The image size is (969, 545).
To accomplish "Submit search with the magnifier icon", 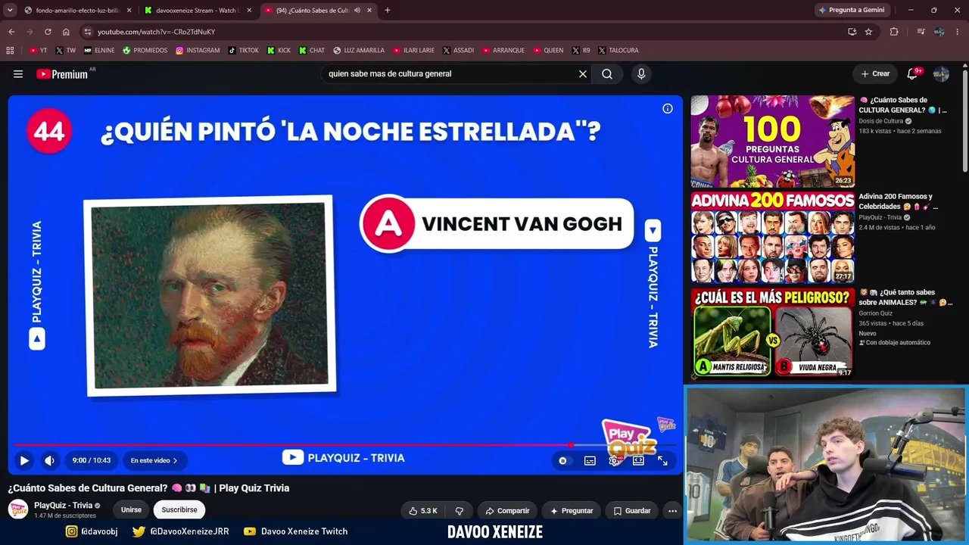I will [607, 74].
